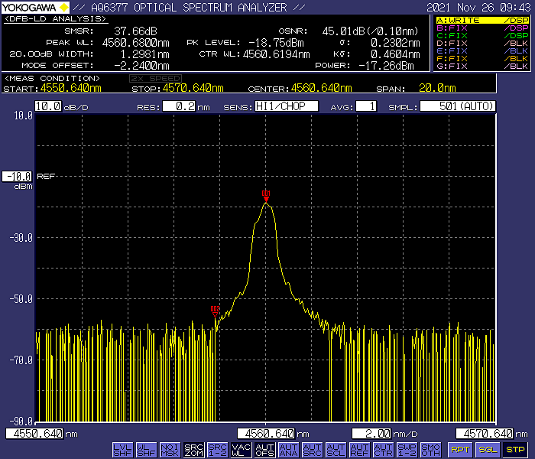Select trace B:FIX in trace list

click(481, 28)
